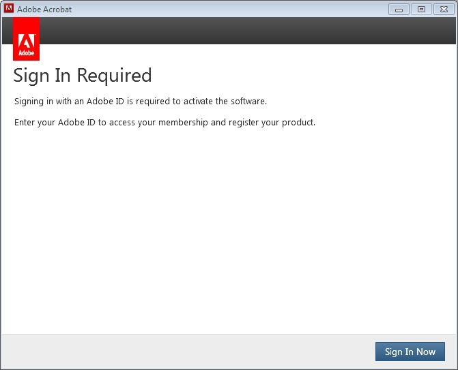Screen dimensions: 458x370
Task: Click the red Adobe logo
Action: tap(27, 39)
